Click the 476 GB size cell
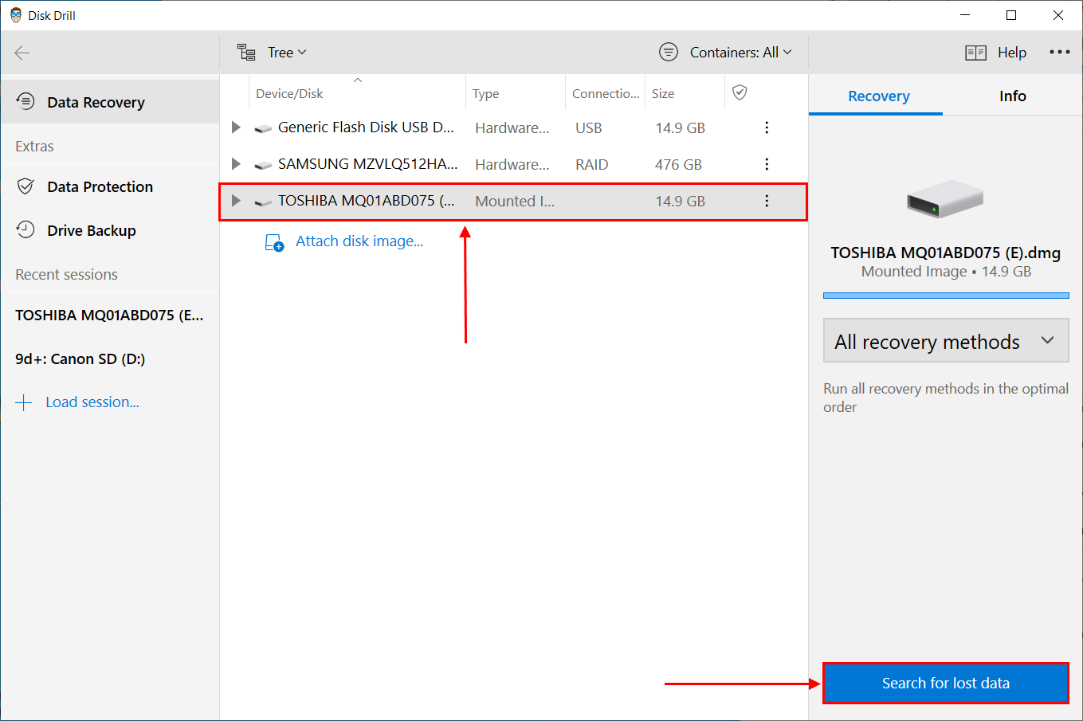 678,164
